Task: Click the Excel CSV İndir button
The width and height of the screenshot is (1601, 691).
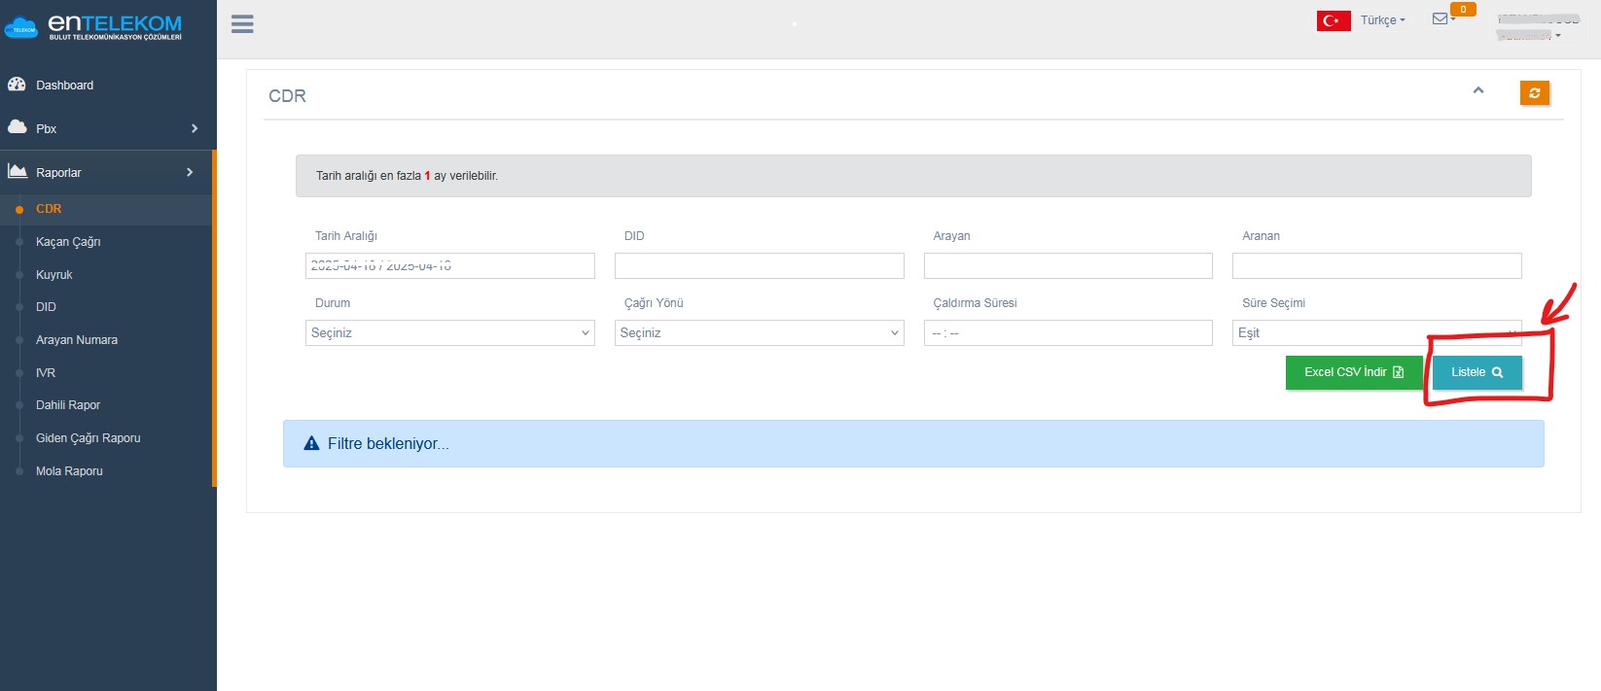Action: point(1354,372)
